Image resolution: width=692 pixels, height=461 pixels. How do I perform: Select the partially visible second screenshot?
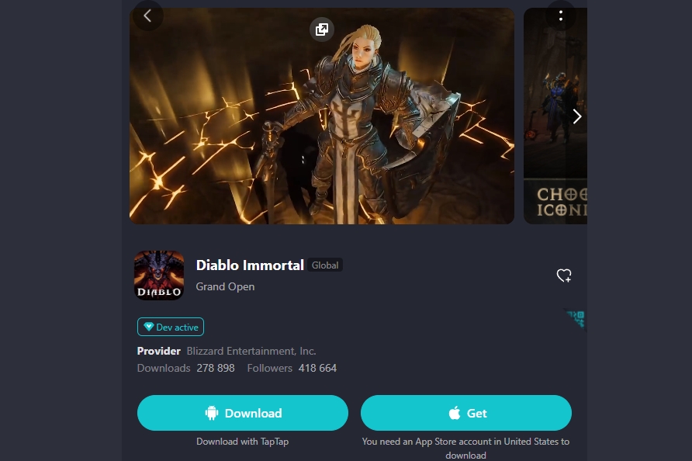coord(555,116)
